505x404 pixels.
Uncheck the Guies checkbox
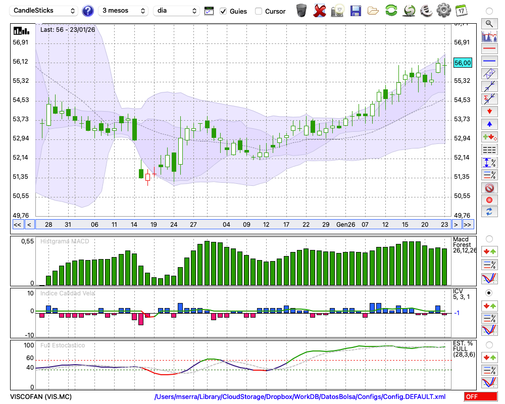click(x=223, y=11)
